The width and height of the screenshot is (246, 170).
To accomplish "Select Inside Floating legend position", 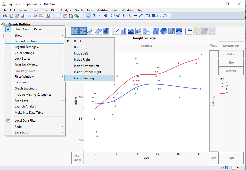I will coord(89,78).
